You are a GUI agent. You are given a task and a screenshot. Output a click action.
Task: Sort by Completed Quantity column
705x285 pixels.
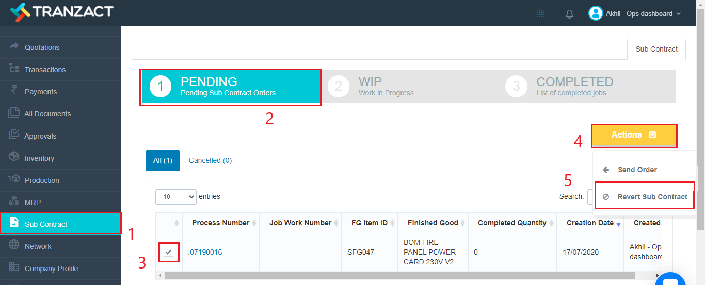[x=512, y=223]
